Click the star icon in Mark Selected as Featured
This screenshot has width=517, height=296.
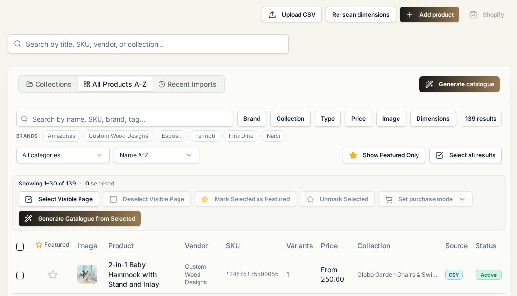coord(205,199)
